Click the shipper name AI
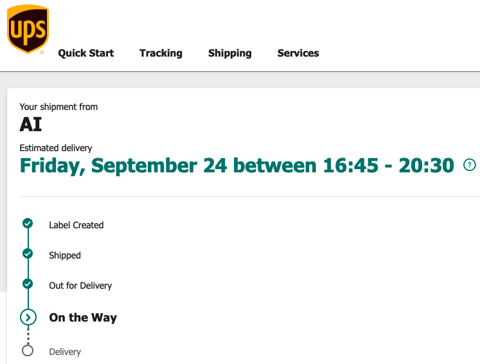 (31, 124)
